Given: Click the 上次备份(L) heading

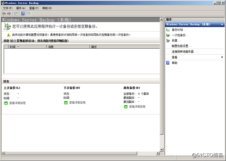Looking at the screenshot, I should coord(12,88).
